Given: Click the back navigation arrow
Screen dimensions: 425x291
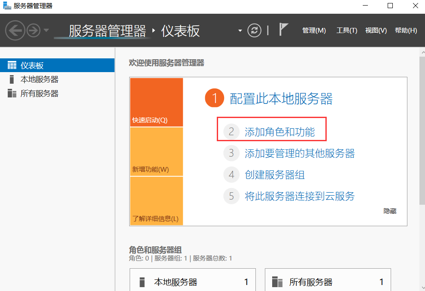Looking at the screenshot, I should coord(15,30).
